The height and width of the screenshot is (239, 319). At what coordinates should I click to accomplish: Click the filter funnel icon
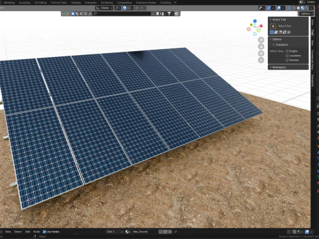pos(169,14)
